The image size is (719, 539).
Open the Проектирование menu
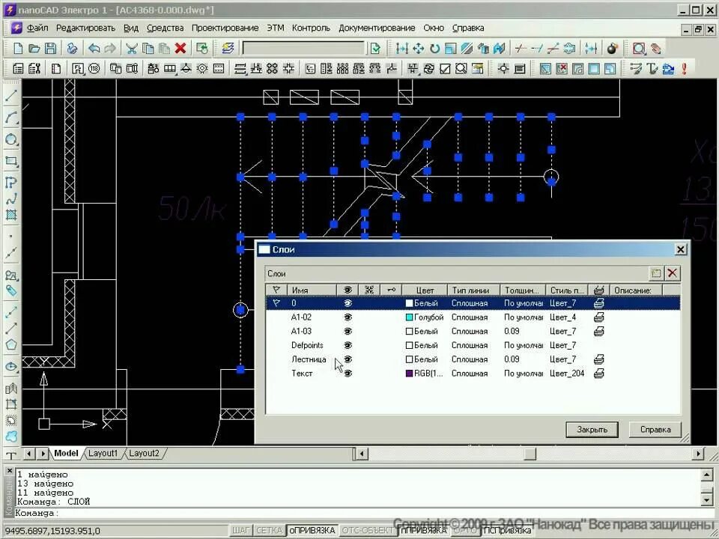coord(225,28)
